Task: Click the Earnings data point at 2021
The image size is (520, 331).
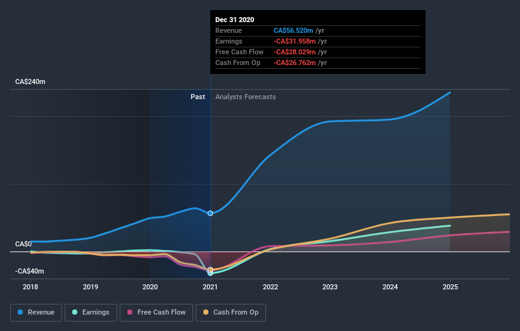Action: point(210,274)
